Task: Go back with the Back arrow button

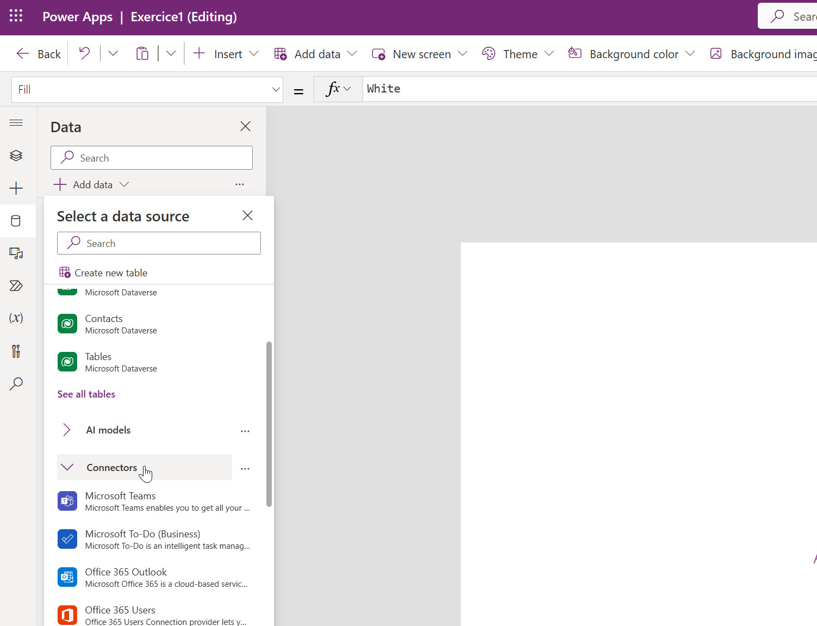Action: 38,54
